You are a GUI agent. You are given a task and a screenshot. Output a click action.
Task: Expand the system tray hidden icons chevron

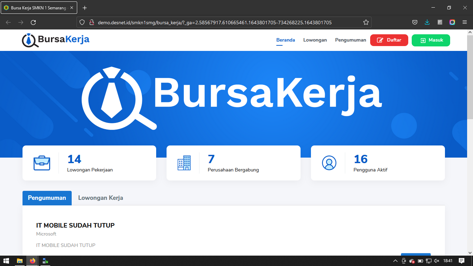point(395,261)
